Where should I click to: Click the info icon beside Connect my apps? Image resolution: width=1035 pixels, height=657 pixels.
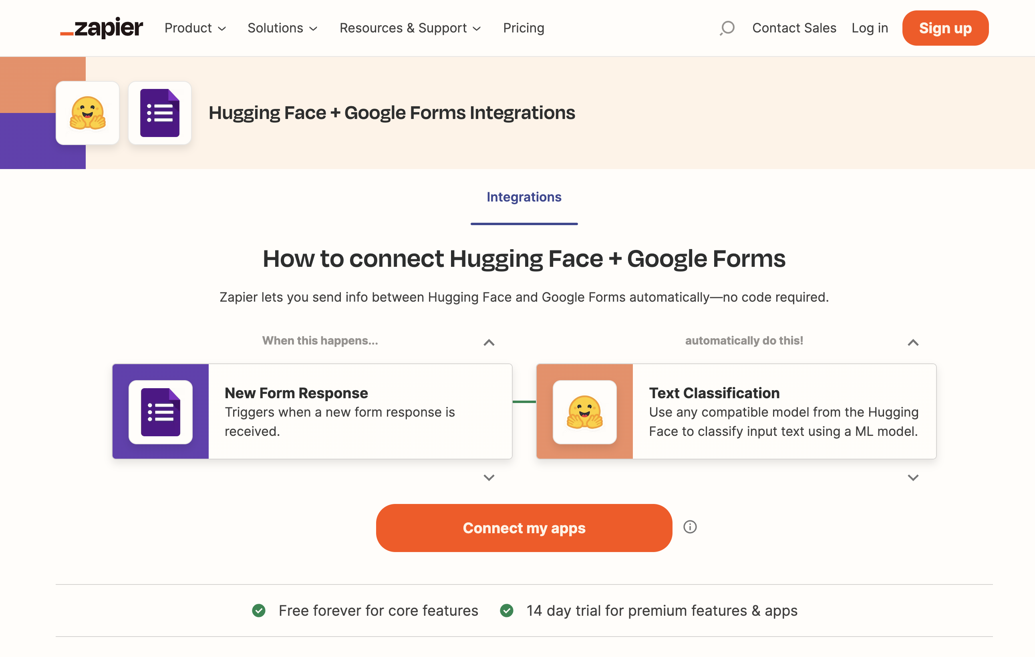pyautogui.click(x=690, y=527)
